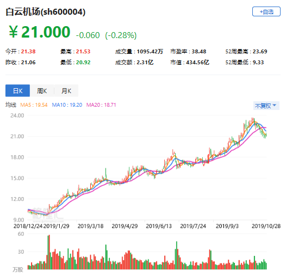Click the price change -0.060
This screenshot has width=286, height=276.
tap(88, 35)
